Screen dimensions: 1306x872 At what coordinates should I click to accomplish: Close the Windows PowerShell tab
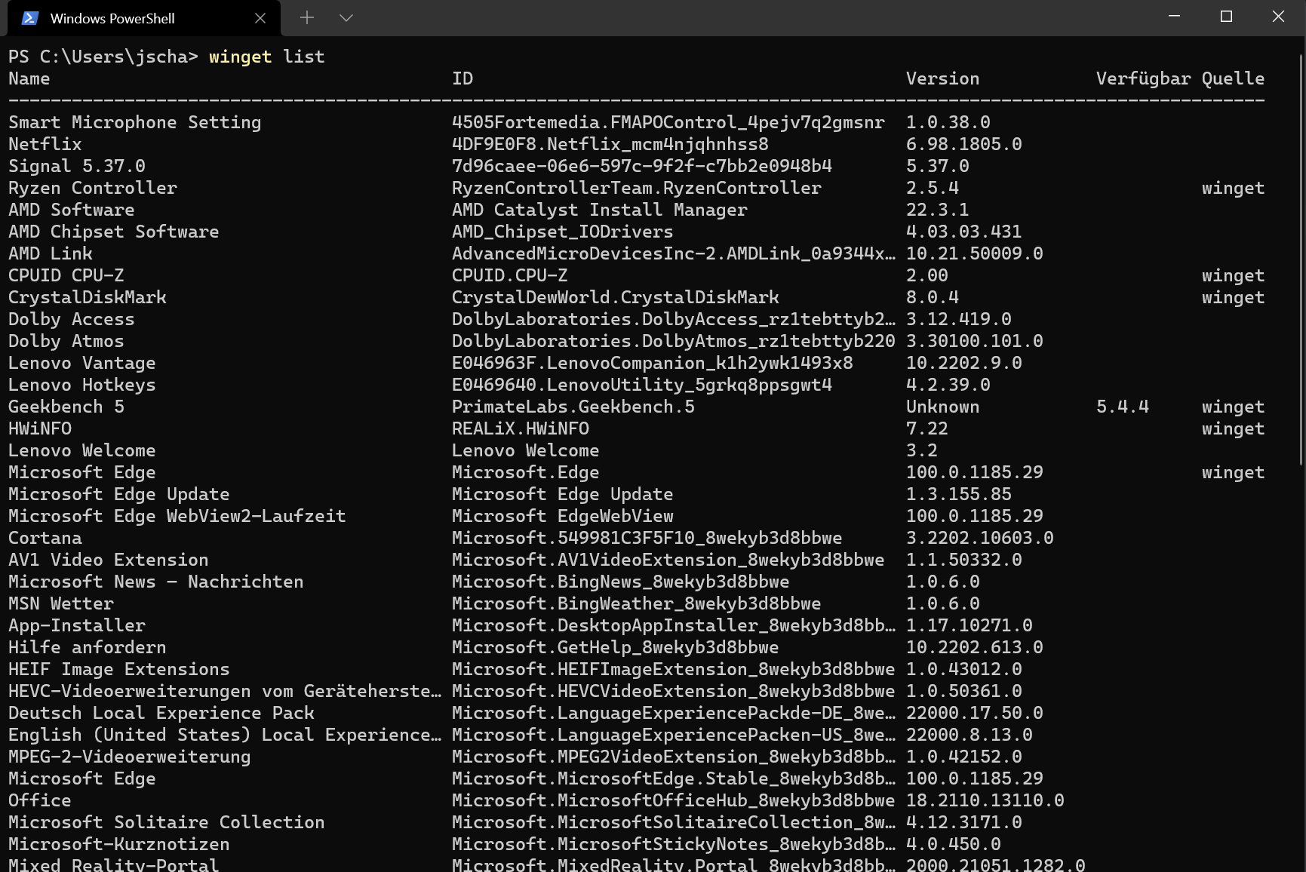[260, 18]
